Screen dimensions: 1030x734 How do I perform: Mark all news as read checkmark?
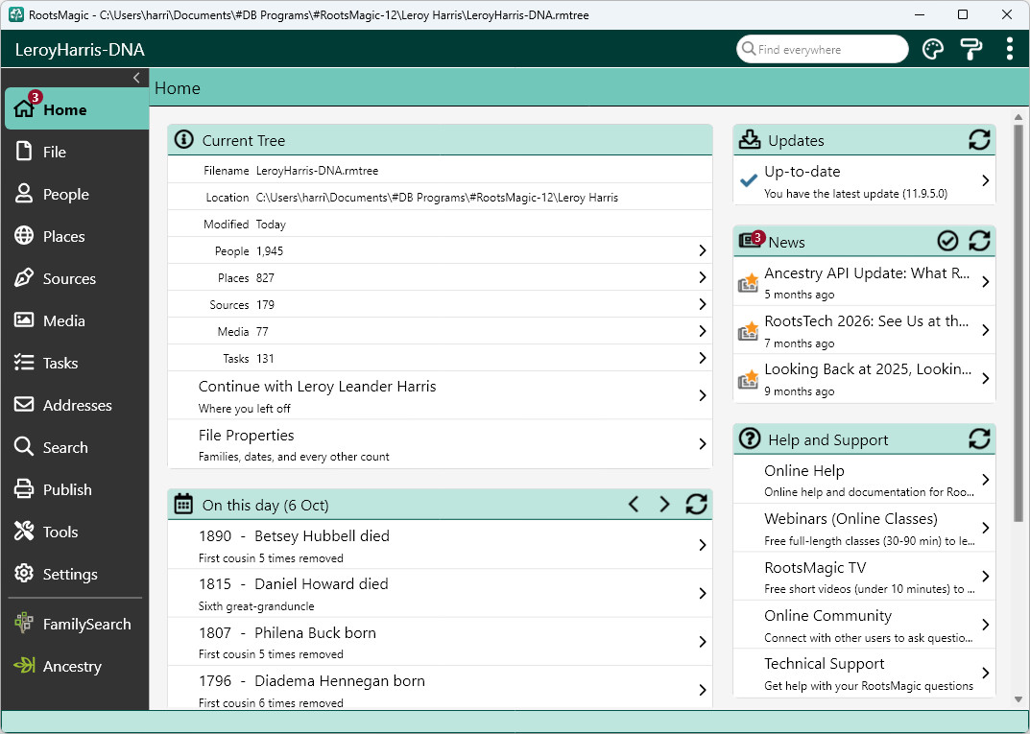click(947, 241)
